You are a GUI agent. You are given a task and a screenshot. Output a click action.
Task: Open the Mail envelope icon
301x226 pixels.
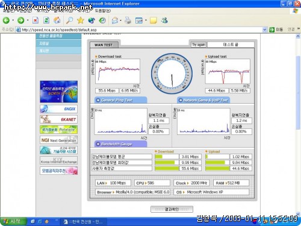115,20
